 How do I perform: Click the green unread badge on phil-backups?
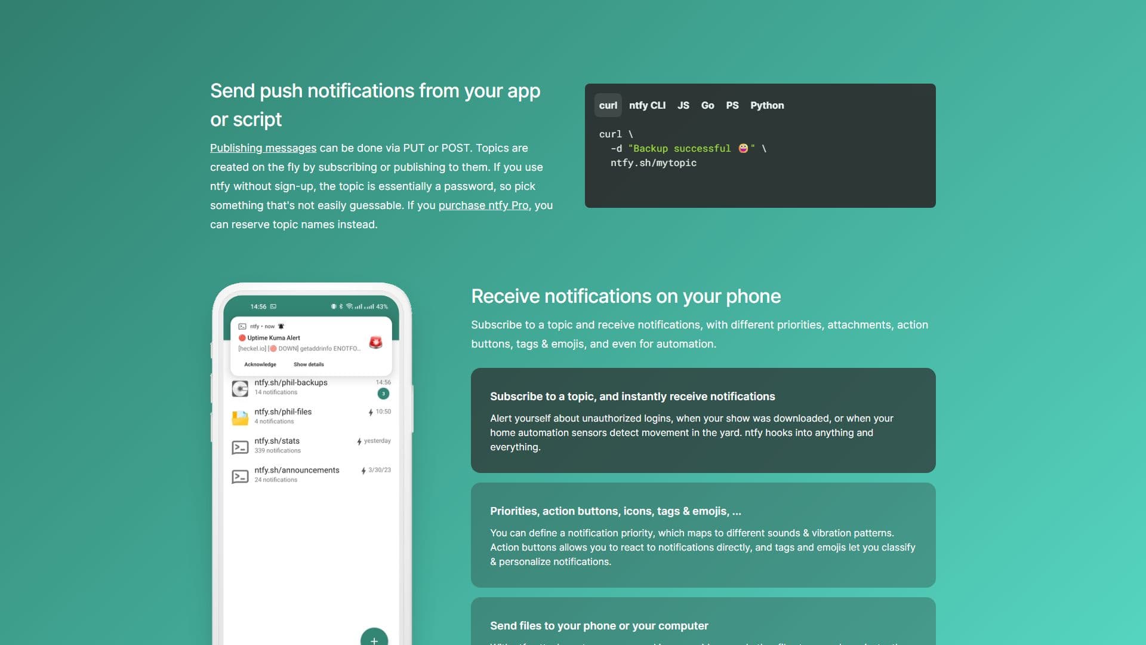383,394
